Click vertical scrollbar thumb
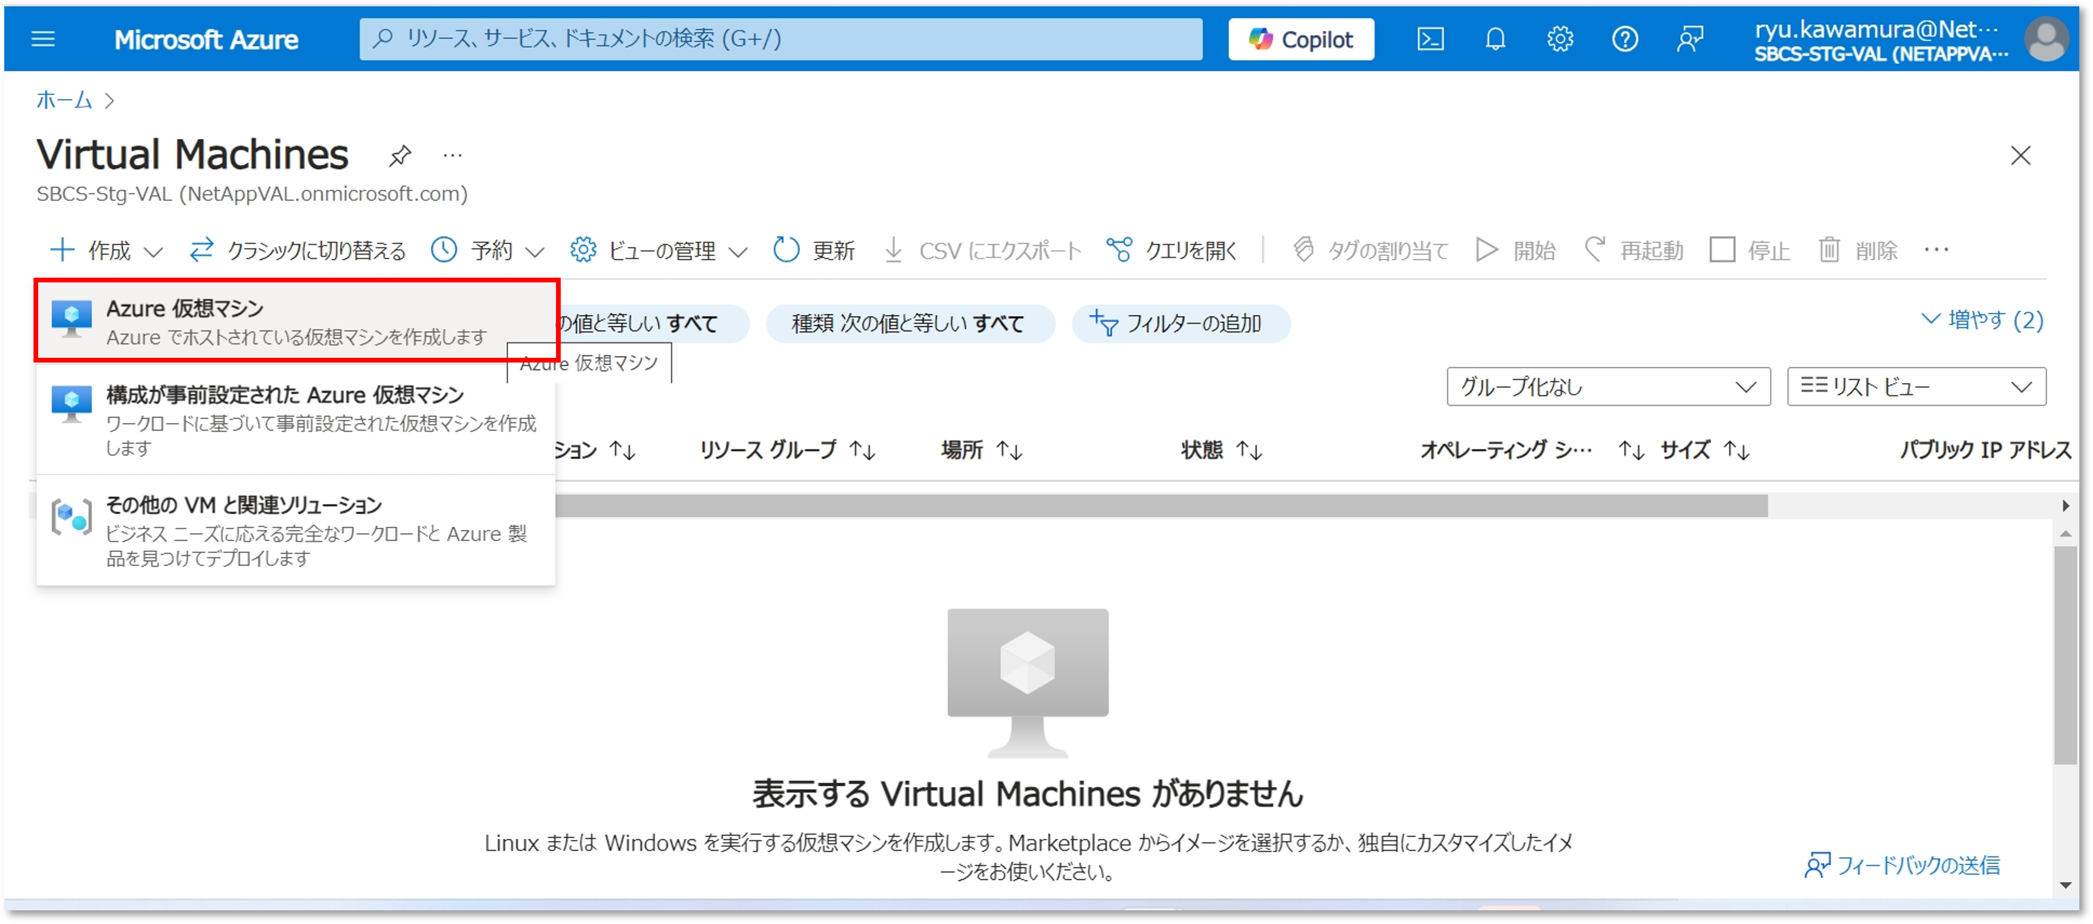 tap(2065, 655)
